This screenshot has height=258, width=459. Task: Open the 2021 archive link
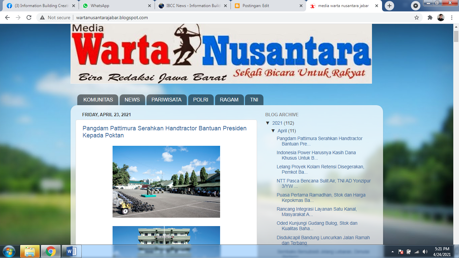click(x=277, y=123)
